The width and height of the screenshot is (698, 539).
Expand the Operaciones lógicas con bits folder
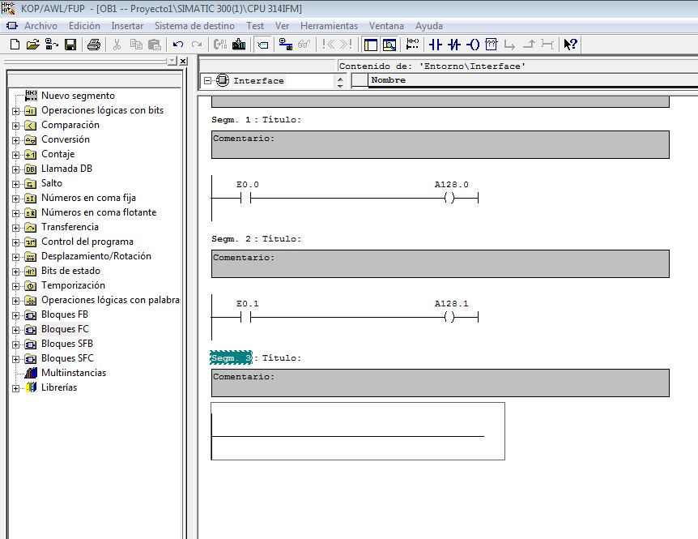(x=15, y=110)
